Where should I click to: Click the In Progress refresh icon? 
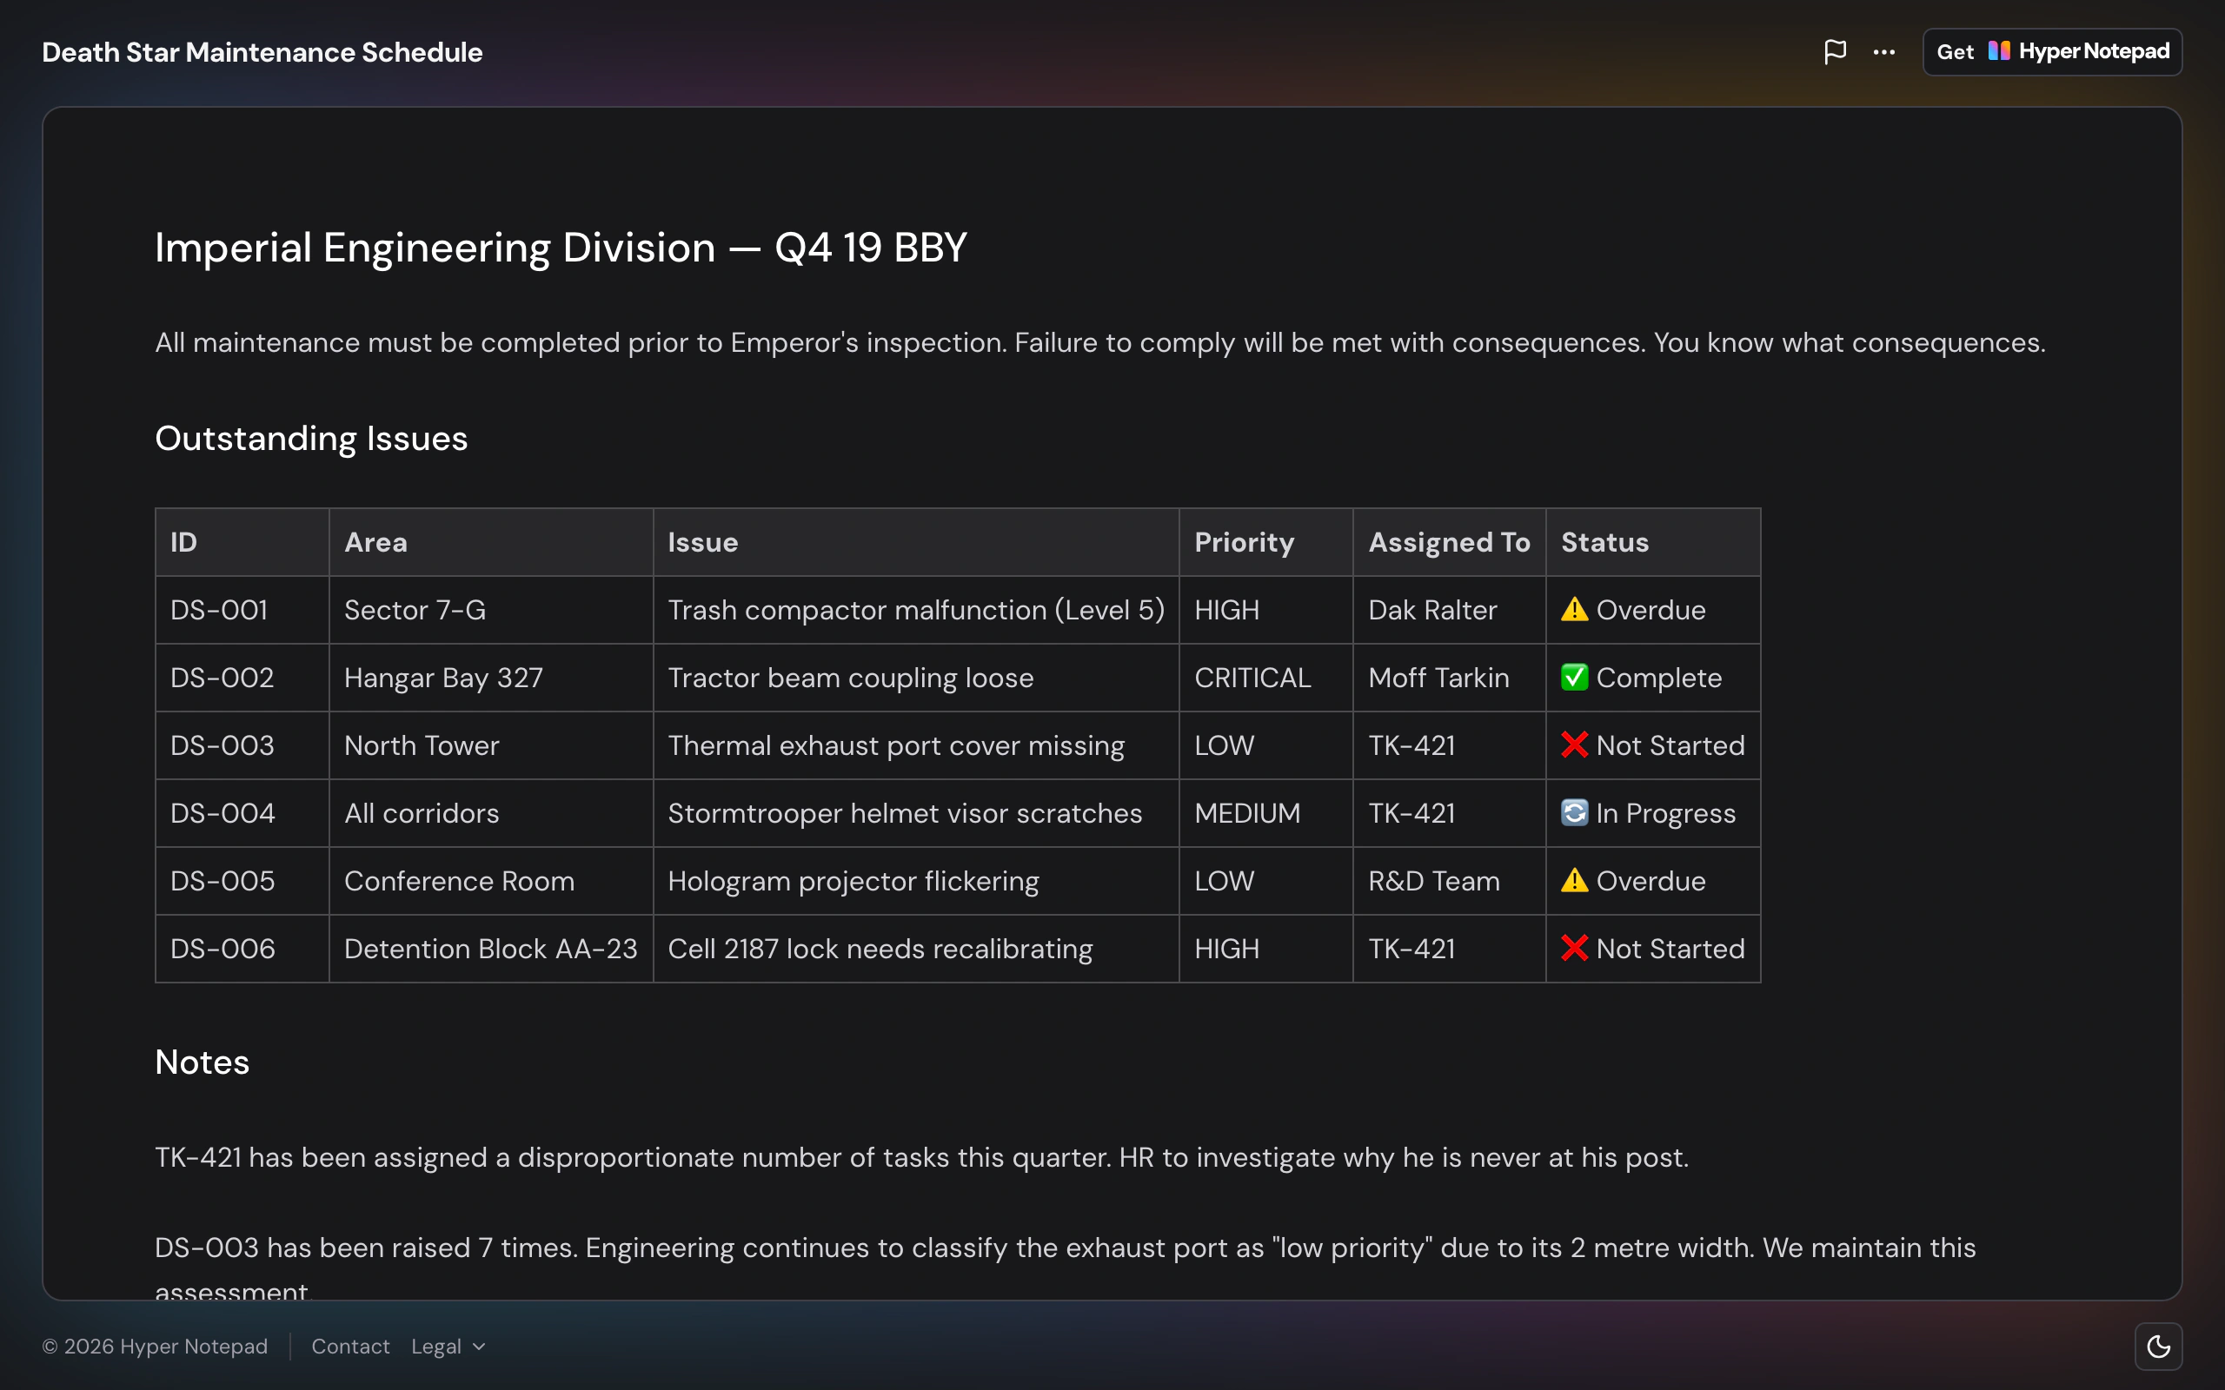point(1574,812)
